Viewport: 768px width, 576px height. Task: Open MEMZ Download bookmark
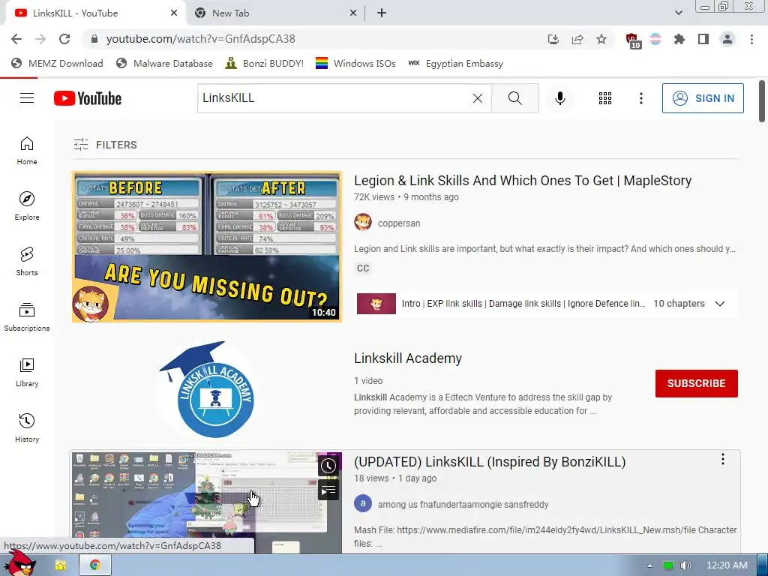(57, 64)
